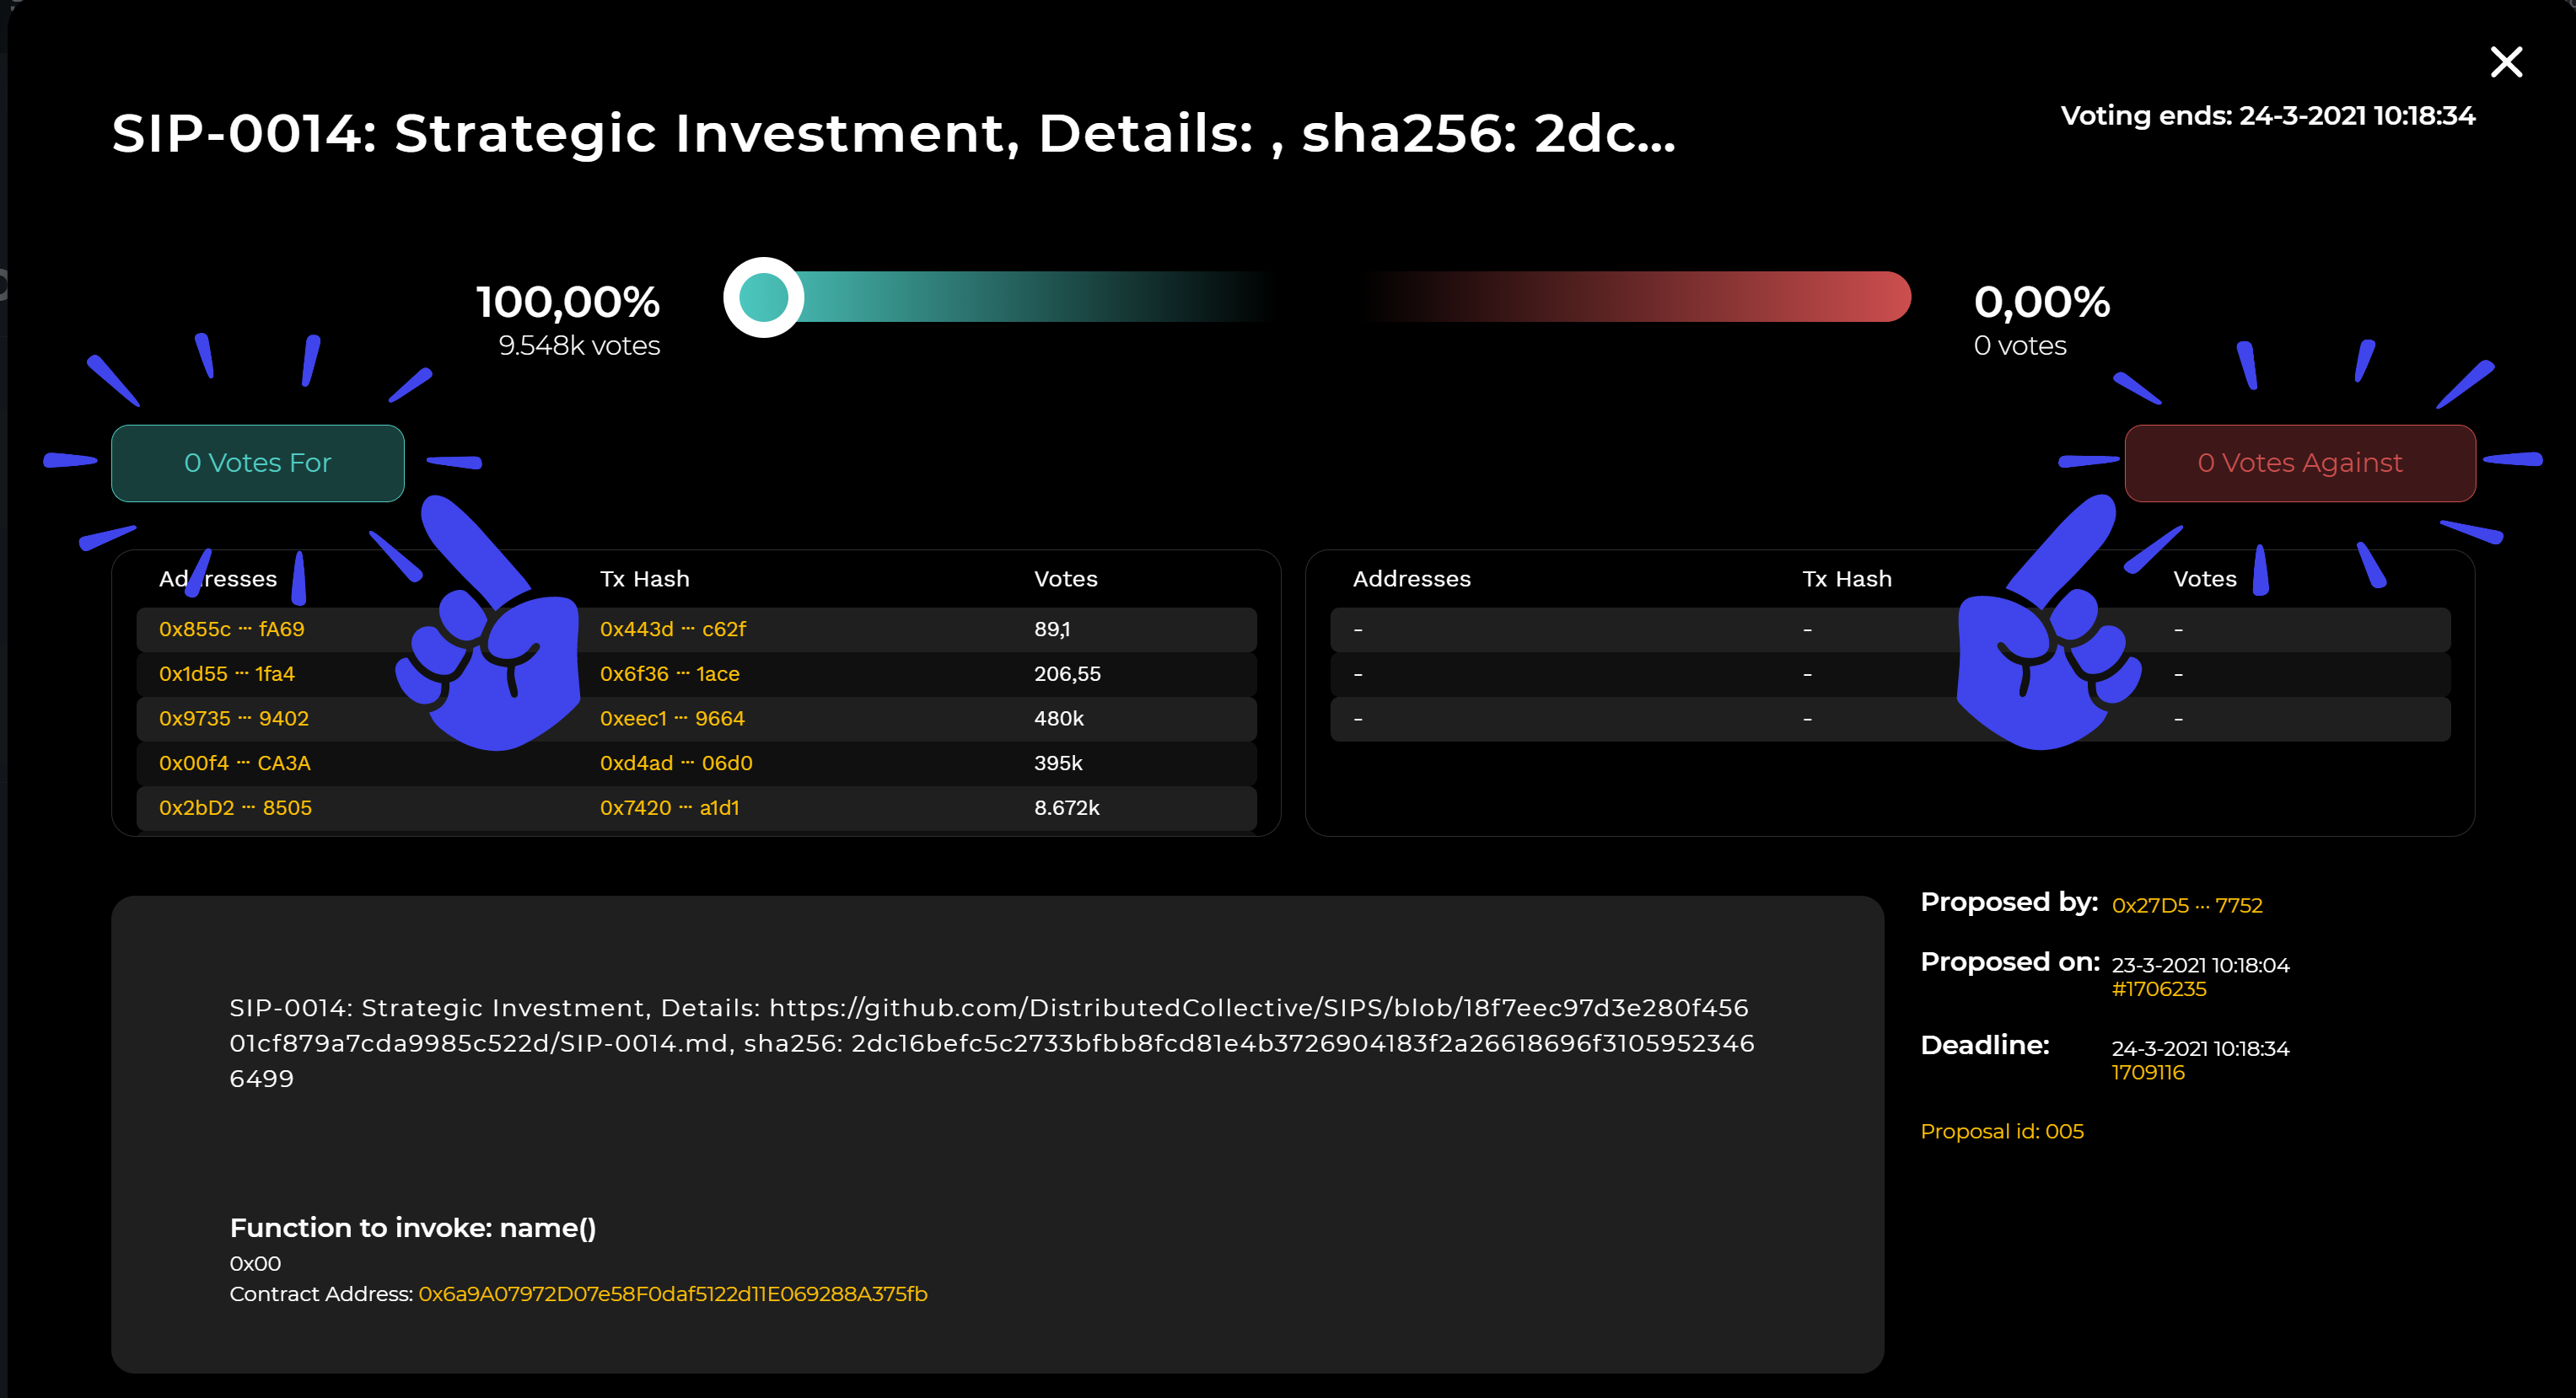Close the SIP-0014 proposal dialog
2576x1398 pixels.
tap(2506, 62)
